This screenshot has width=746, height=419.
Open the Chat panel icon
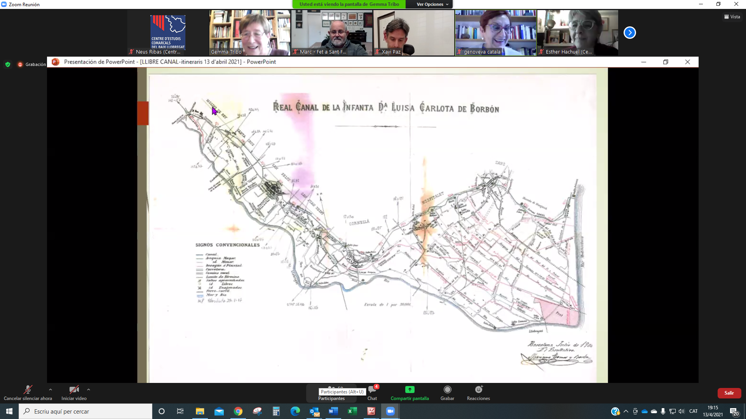point(372,390)
